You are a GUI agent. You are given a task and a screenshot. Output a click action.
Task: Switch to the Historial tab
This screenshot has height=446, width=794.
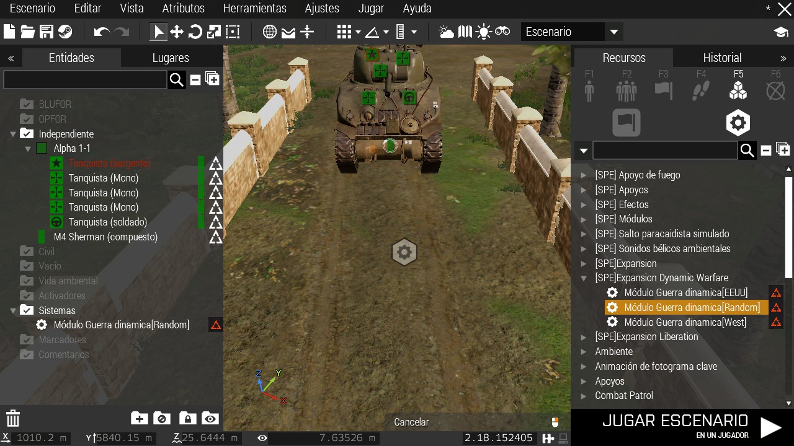point(722,58)
